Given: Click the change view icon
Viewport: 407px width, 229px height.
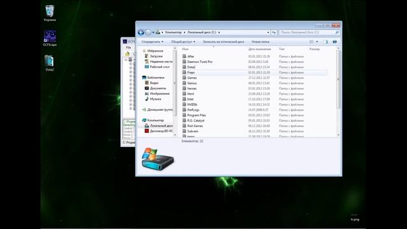Looking at the screenshot, I should point(312,42).
